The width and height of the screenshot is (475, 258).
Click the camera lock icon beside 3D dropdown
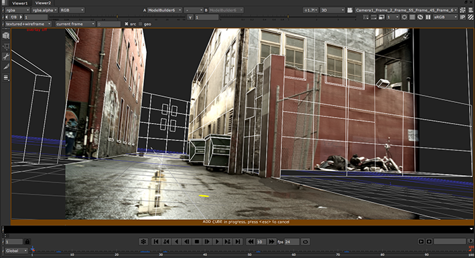point(350,10)
